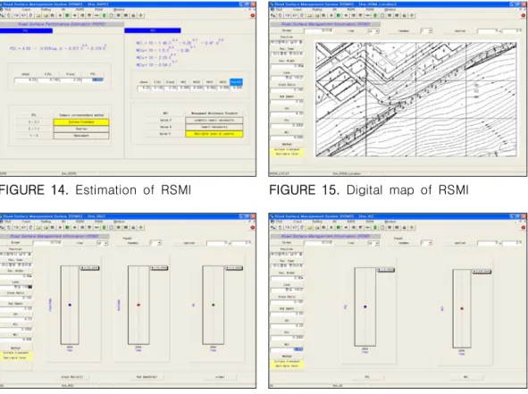Click the Crack Ratio value field in digital map window
This screenshot has width=528, height=394.
[287, 89]
